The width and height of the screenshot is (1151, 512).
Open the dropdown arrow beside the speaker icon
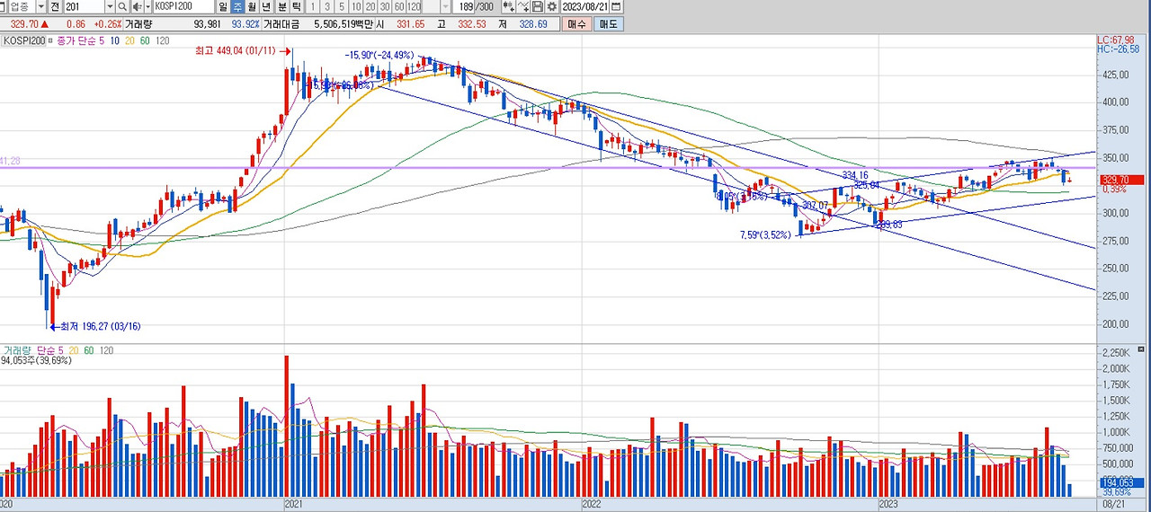point(147,6)
